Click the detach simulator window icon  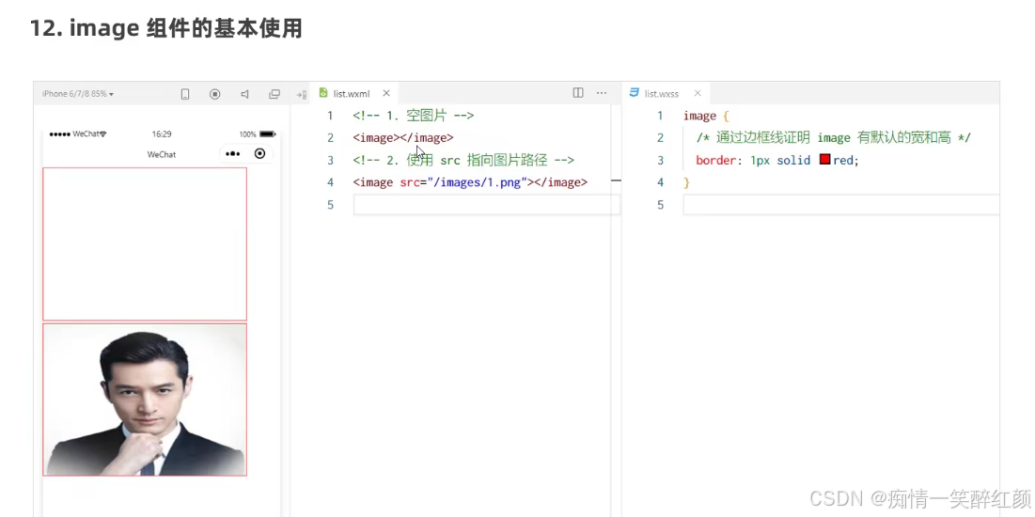tap(274, 94)
